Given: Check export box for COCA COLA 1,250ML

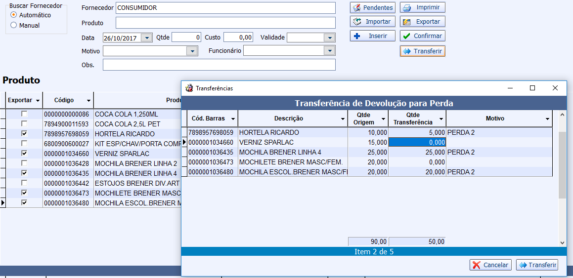Looking at the screenshot, I should point(24,114).
